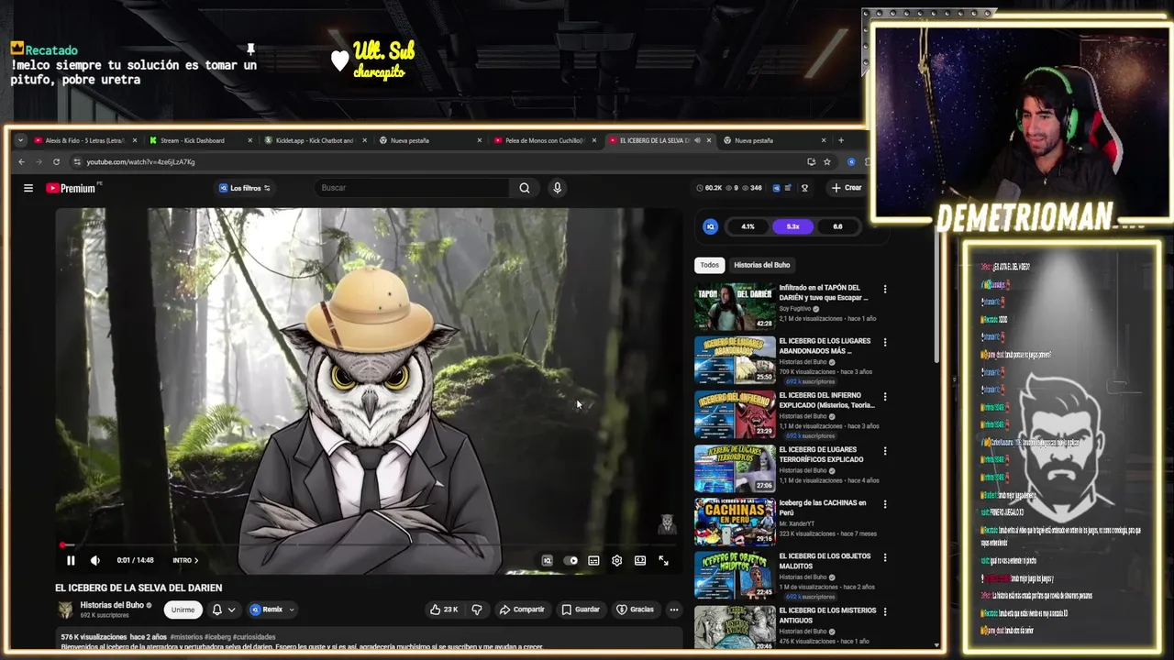Open notification bell for Historias del Buho
Screen dimensions: 1174x660
216,610
